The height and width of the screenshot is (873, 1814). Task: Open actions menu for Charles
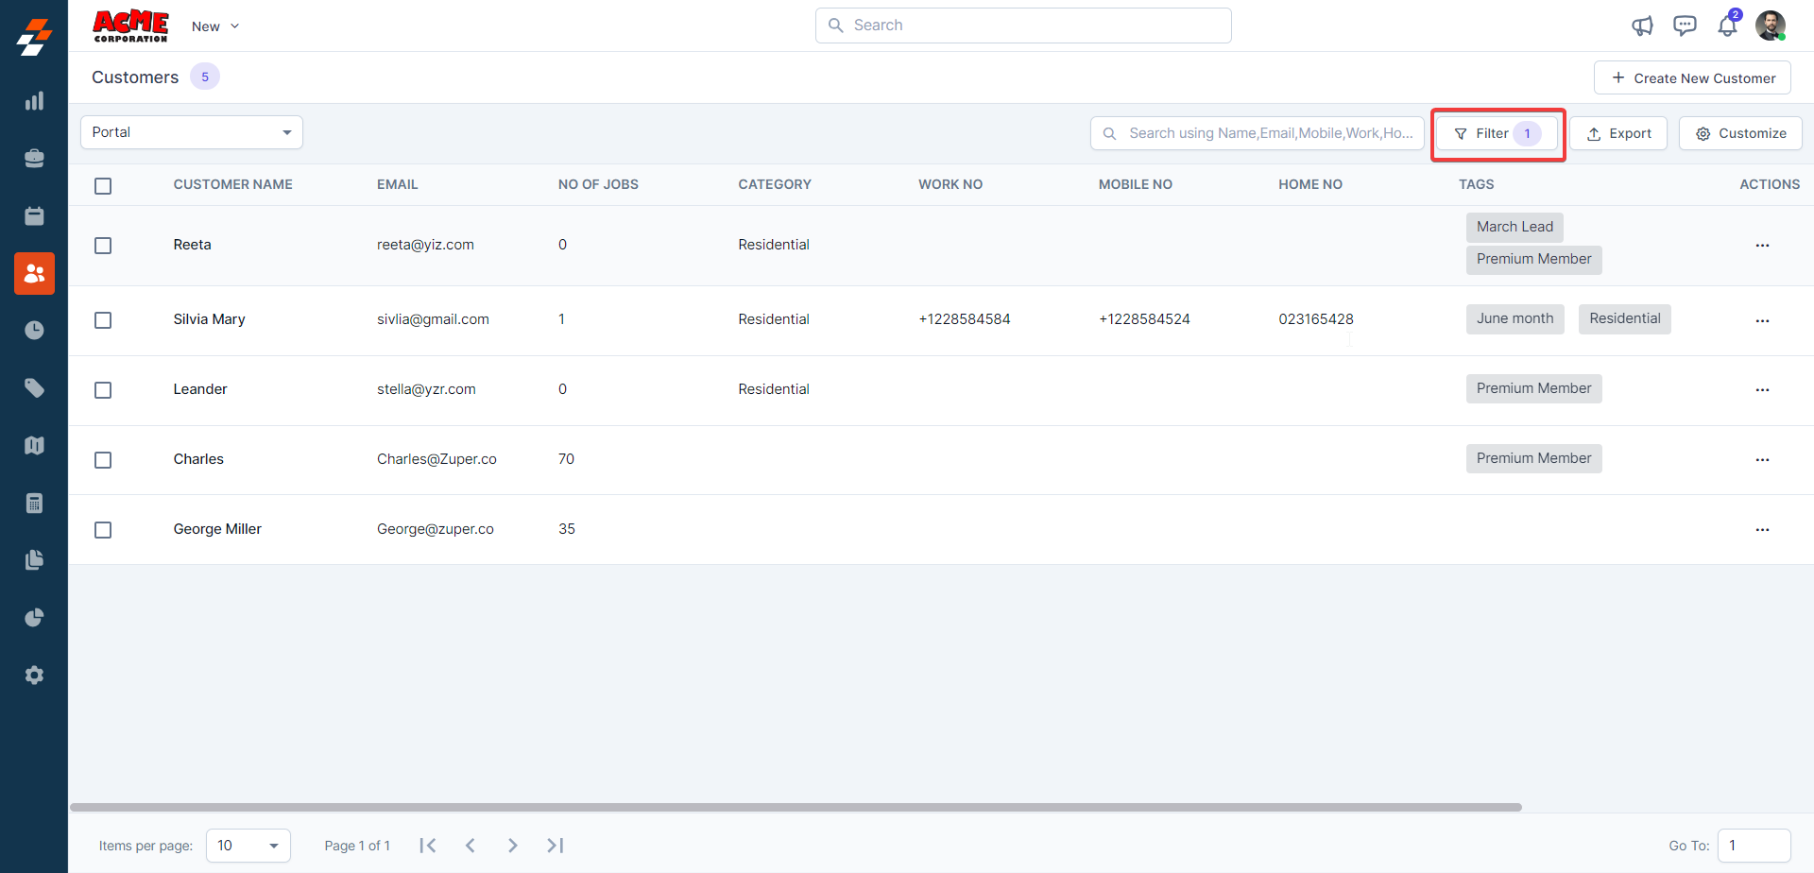coord(1762,460)
